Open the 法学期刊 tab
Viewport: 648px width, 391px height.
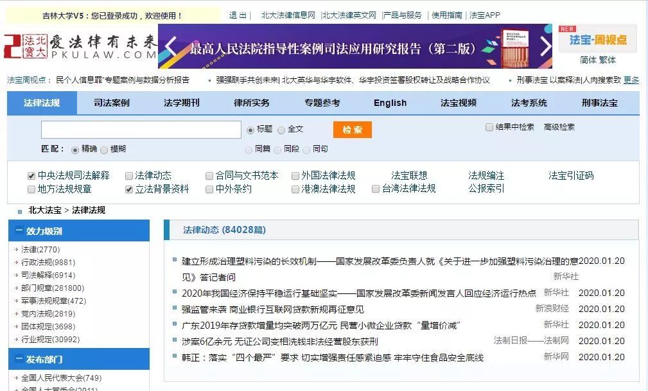point(181,103)
